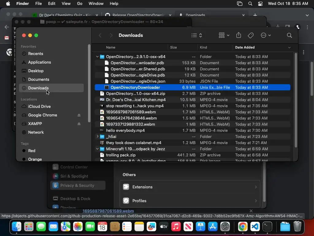Click the 1695697987061589.webm download link

point(108,211)
